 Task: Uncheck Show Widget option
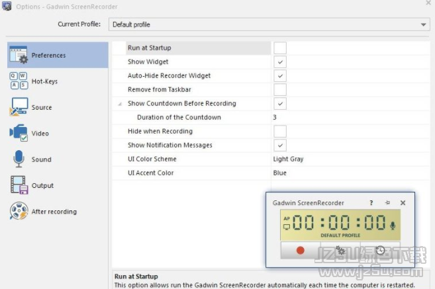[280, 62]
